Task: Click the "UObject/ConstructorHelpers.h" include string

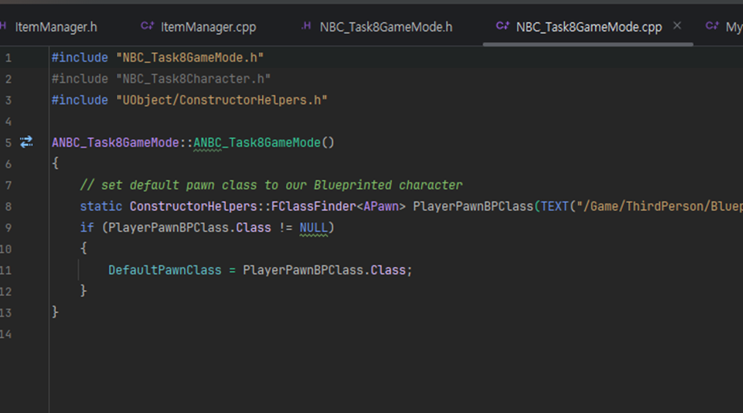Action: pyautogui.click(x=222, y=100)
